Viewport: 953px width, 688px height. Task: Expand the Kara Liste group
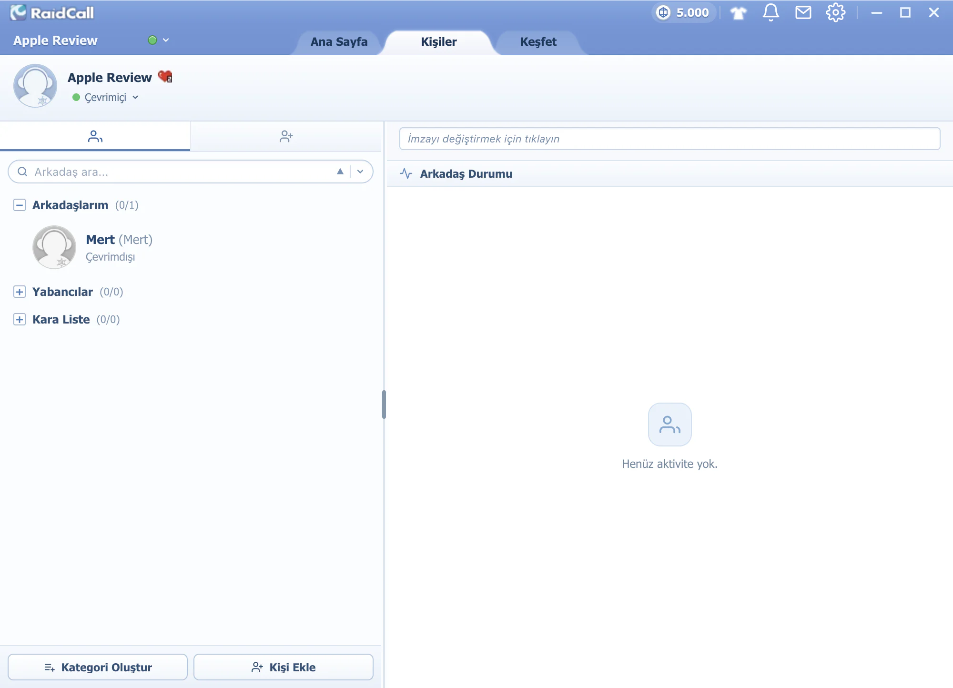click(20, 320)
